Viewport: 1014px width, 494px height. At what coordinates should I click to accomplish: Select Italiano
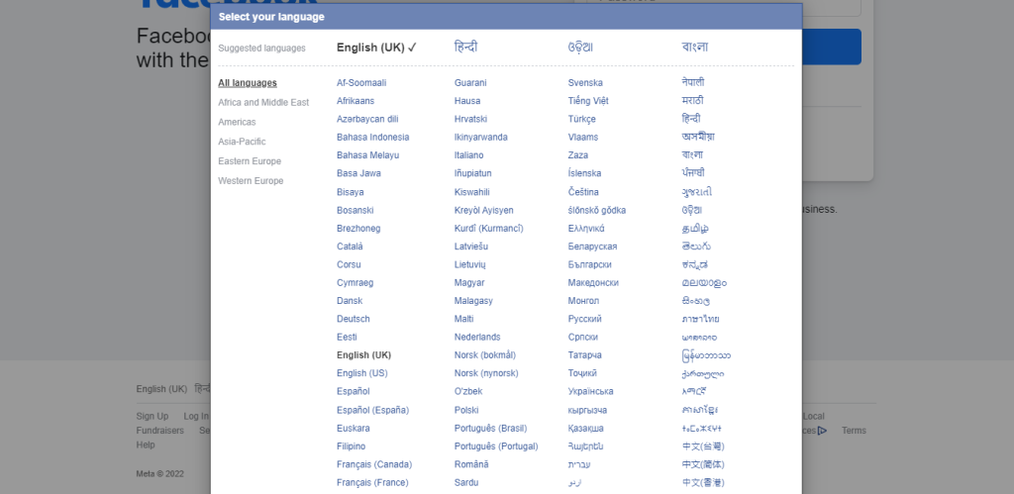[468, 155]
